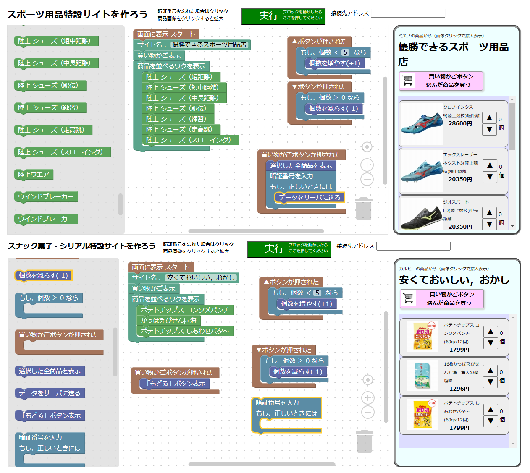Increase quantity for かっぱえびせん匠海

(491, 371)
